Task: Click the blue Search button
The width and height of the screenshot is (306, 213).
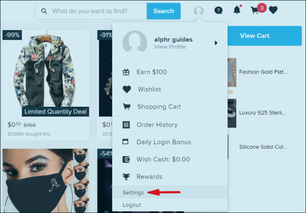Action: coord(164,11)
